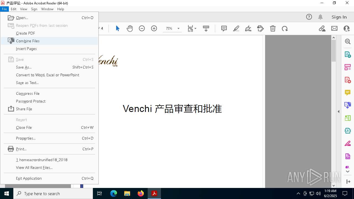Open the pink Fill & Sign tool in right pane
Screen dimensions: 354x199
coord(348,143)
